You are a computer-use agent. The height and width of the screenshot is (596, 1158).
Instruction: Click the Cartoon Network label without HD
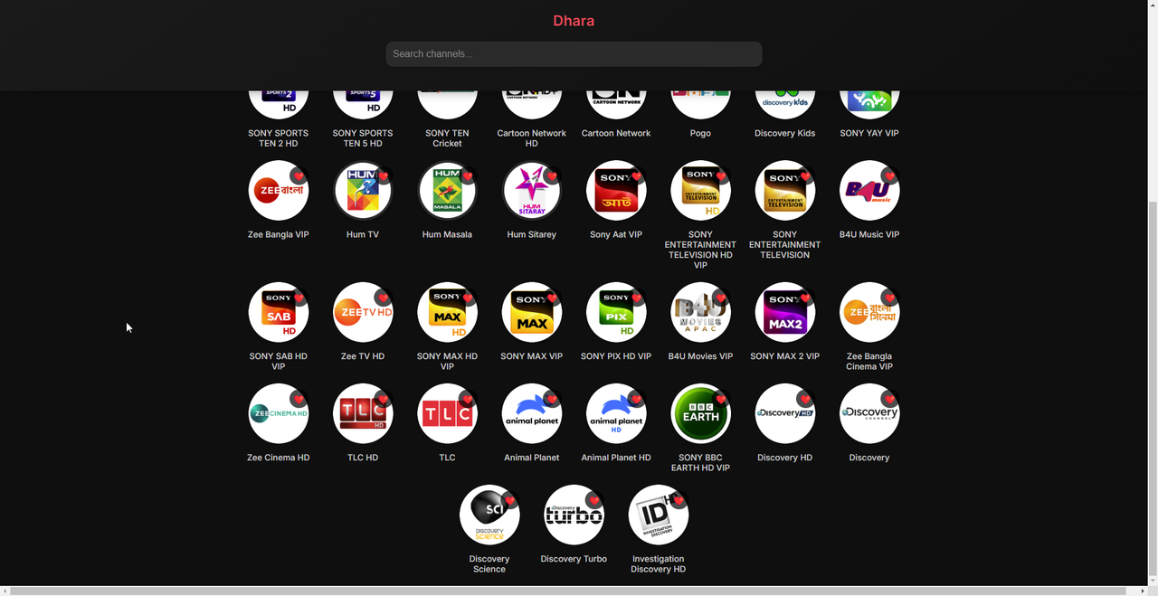(x=616, y=133)
